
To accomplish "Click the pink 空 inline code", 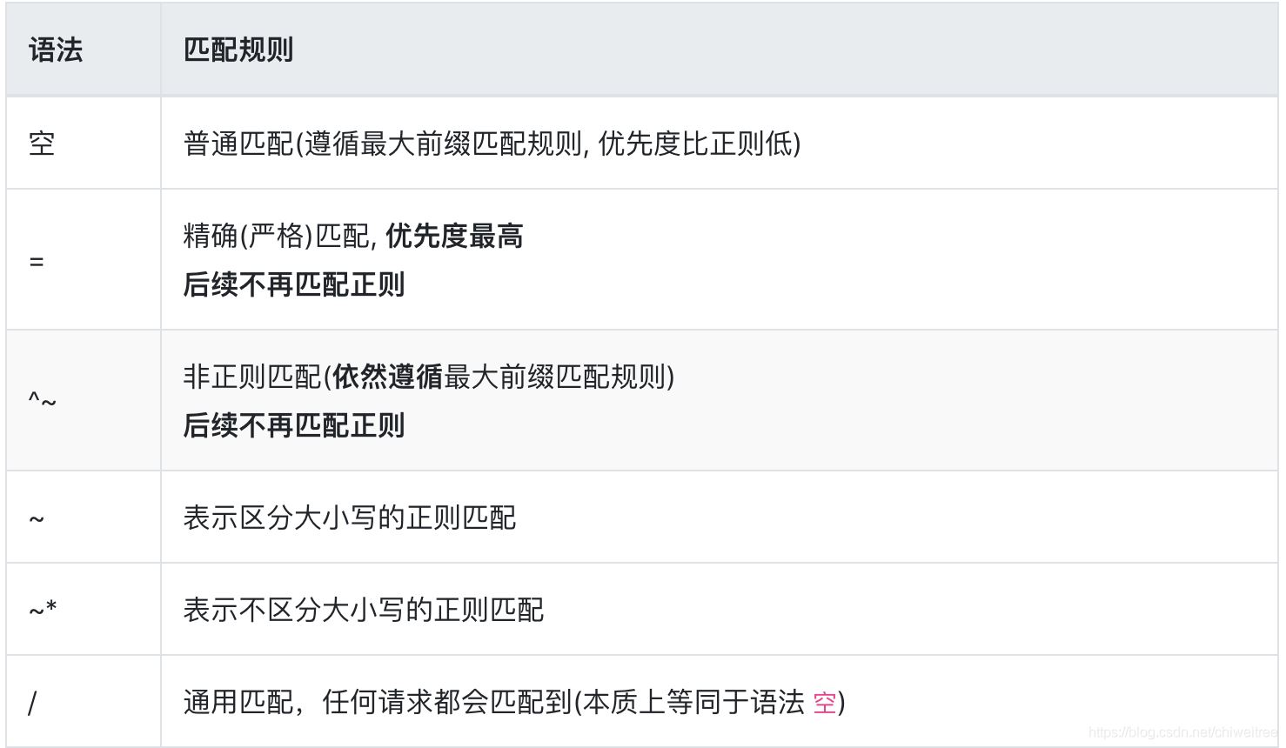I will click(x=824, y=703).
